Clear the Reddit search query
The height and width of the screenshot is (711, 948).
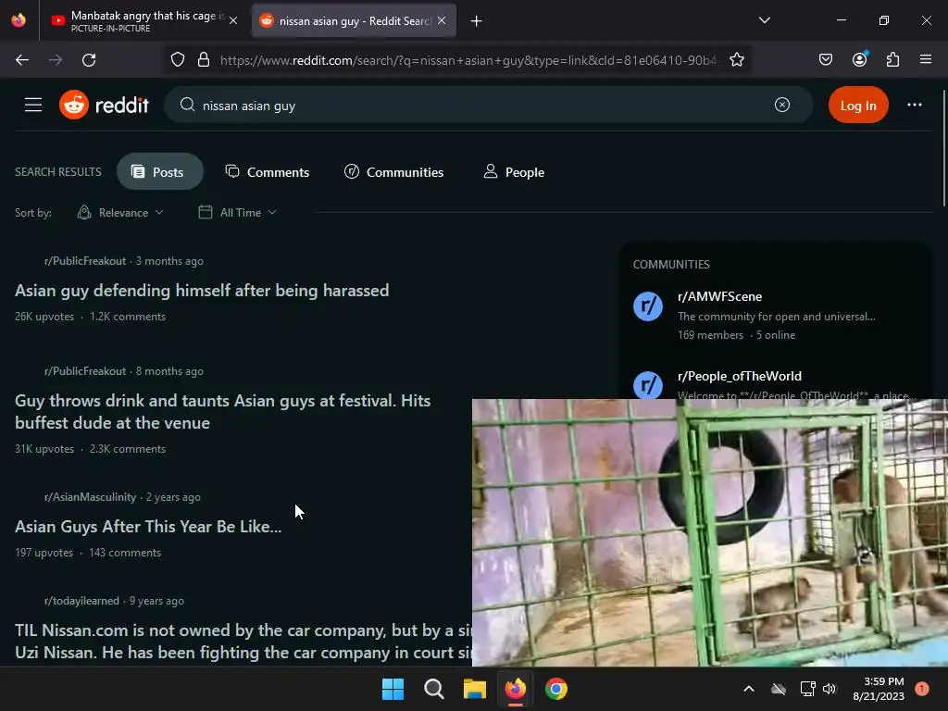(x=781, y=106)
